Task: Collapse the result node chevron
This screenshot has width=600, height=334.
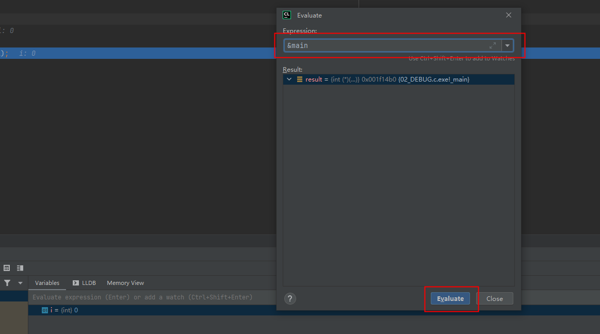Action: coord(289,79)
